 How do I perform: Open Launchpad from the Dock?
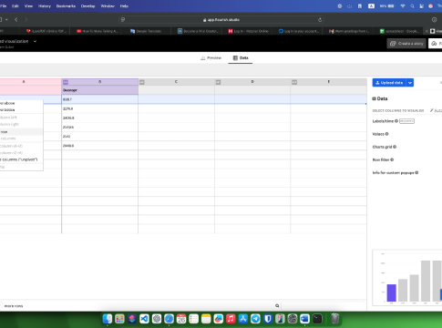[x=119, y=319]
